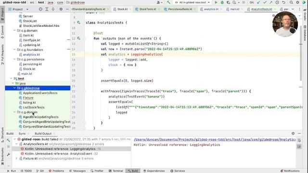Open Build panel settings gear

[x=293, y=134]
